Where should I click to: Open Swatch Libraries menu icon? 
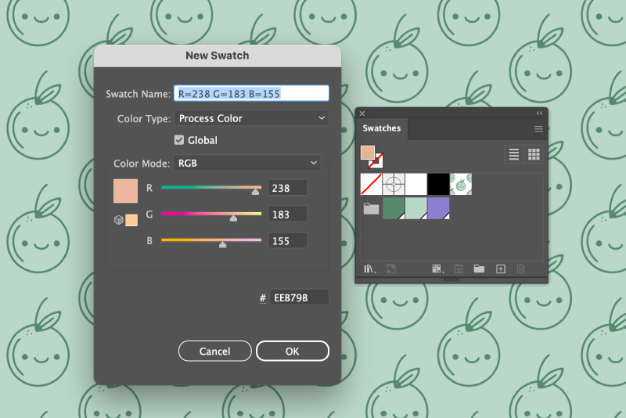[369, 269]
